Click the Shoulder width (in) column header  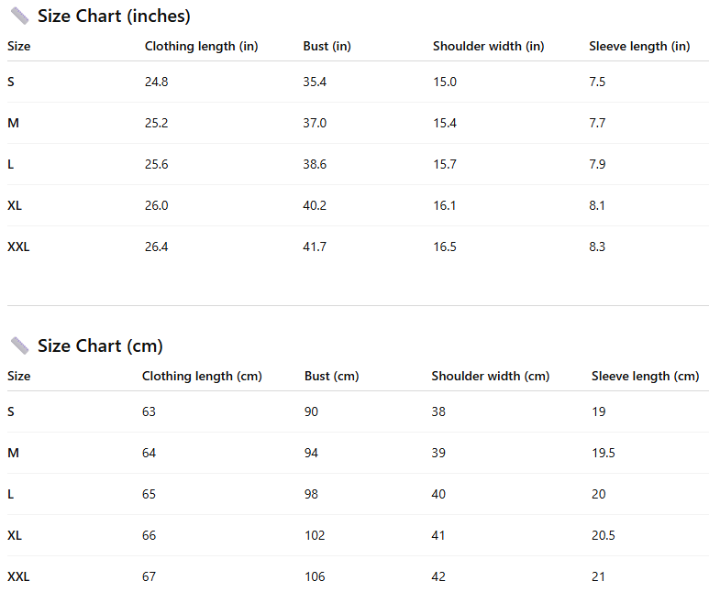click(488, 46)
